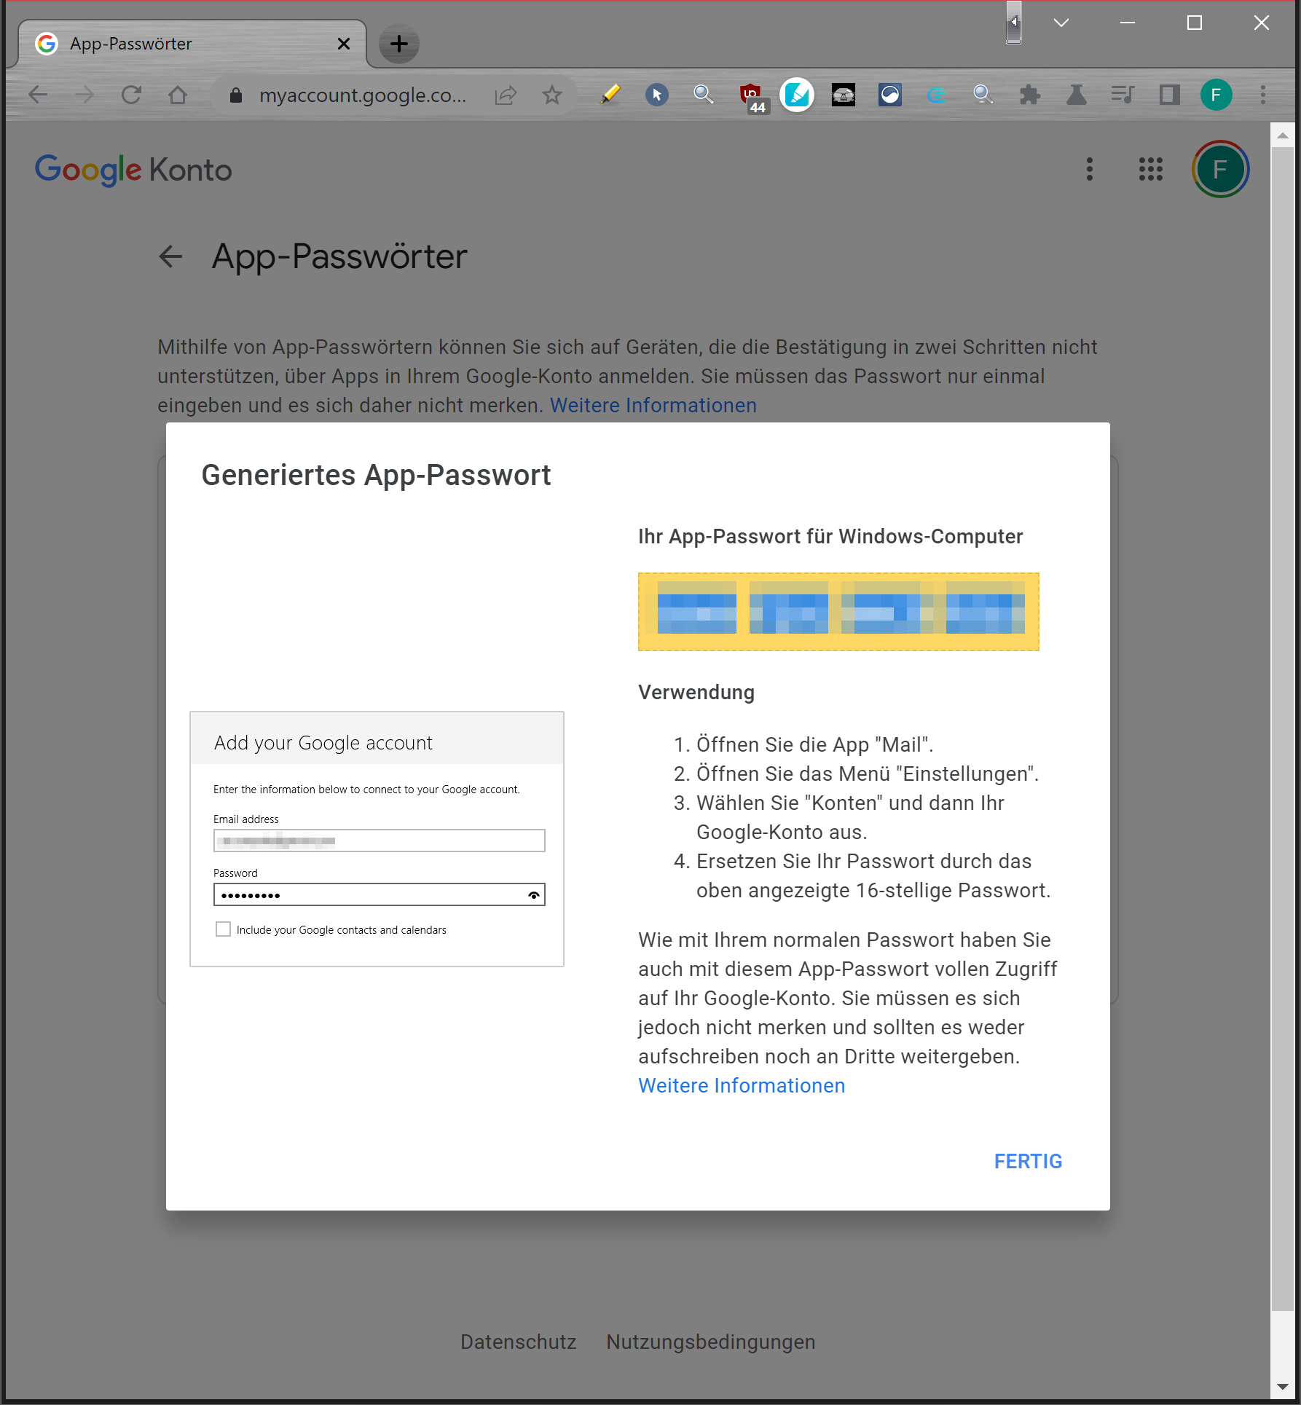This screenshot has height=1405, width=1301.
Task: Open a new browser tab
Action: point(399,44)
